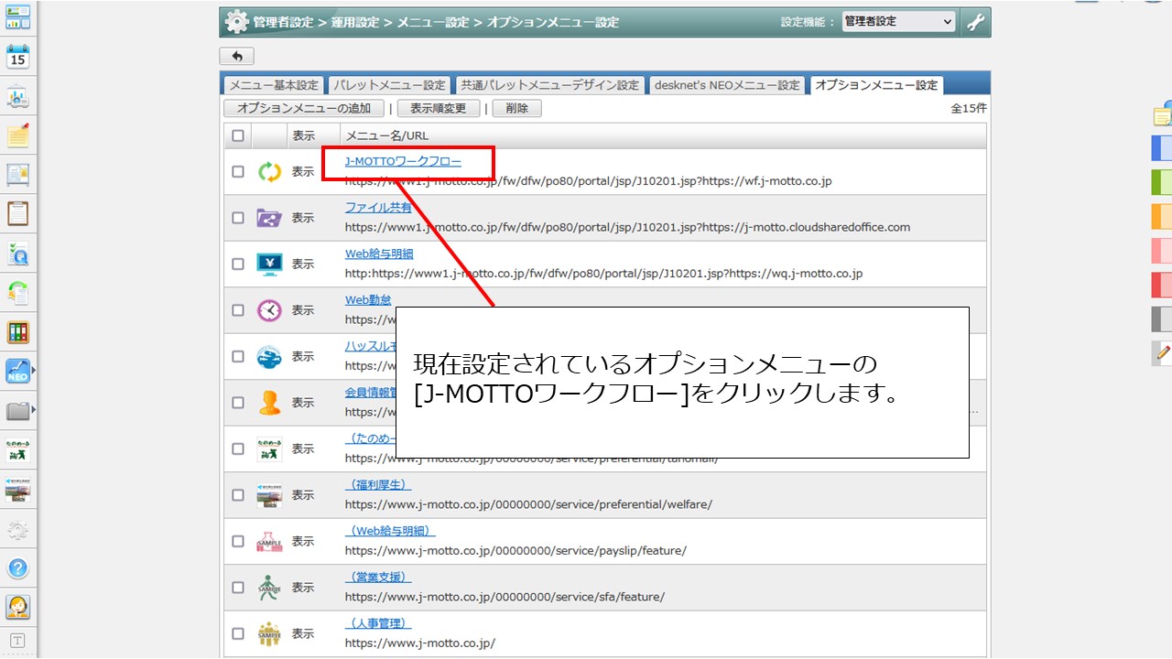The height and width of the screenshot is (659, 1172).
Task: Open the clipboard icon in left sidebar
Action: pyautogui.click(x=18, y=213)
